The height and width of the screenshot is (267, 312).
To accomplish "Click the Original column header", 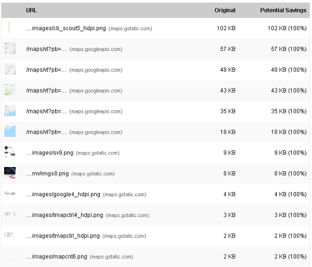I will point(225,10).
